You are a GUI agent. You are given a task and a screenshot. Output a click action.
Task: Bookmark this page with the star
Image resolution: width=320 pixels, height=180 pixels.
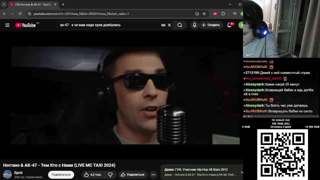coord(204,14)
